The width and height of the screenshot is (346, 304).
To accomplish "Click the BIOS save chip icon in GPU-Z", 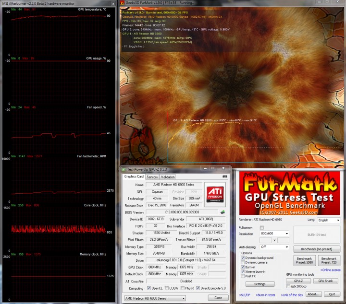I will pos(222,212).
